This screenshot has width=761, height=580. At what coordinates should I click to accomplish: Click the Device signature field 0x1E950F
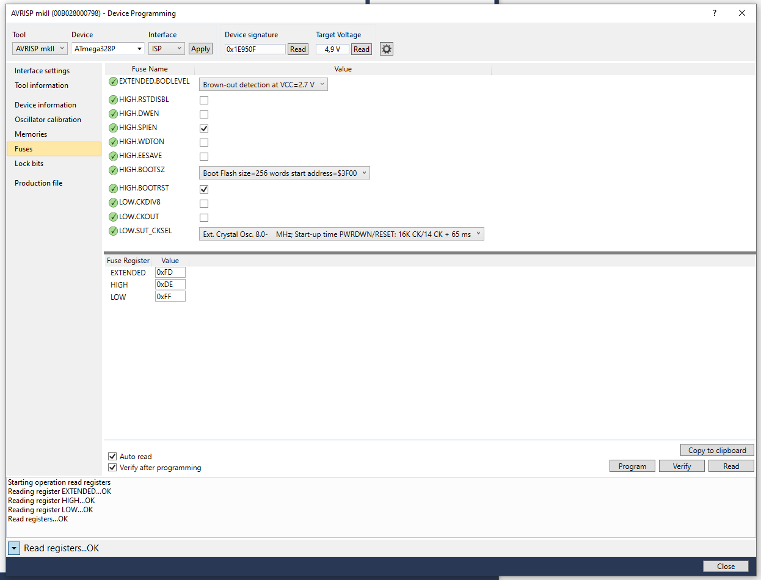[x=255, y=49]
